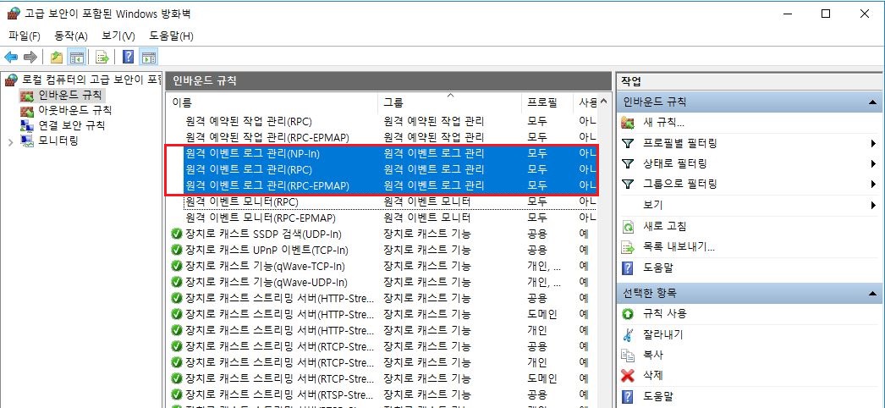Select the 로컬 컴퓨터의 고급 보안 root tree node
This screenshot has width=885, height=408.
[x=91, y=80]
